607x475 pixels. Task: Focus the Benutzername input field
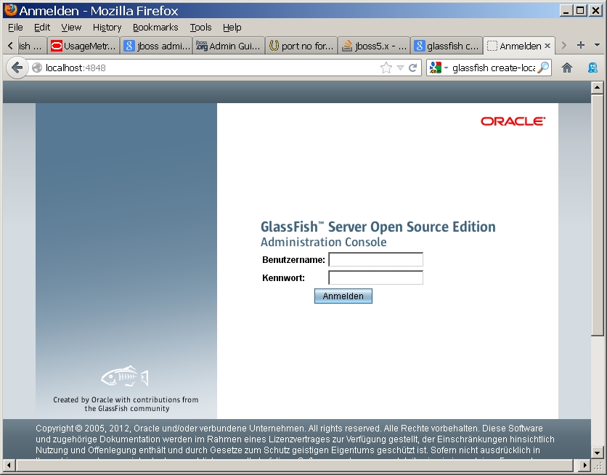375,259
